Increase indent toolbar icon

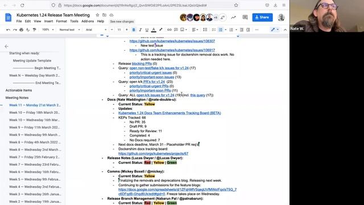pyautogui.click(x=248, y=30)
